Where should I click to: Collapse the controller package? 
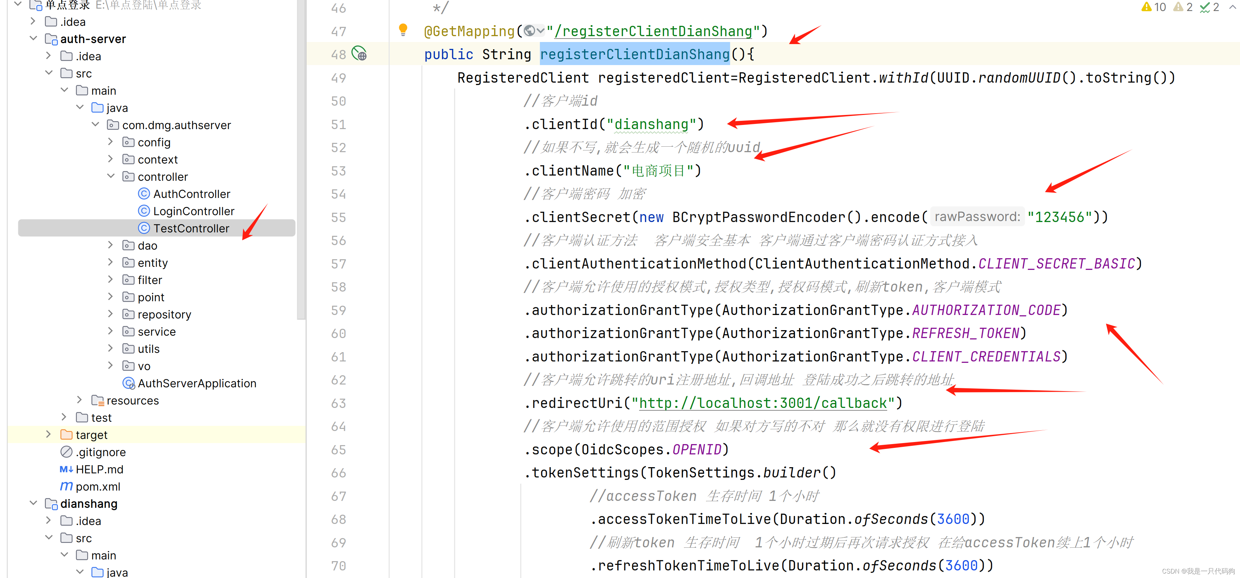(x=111, y=177)
